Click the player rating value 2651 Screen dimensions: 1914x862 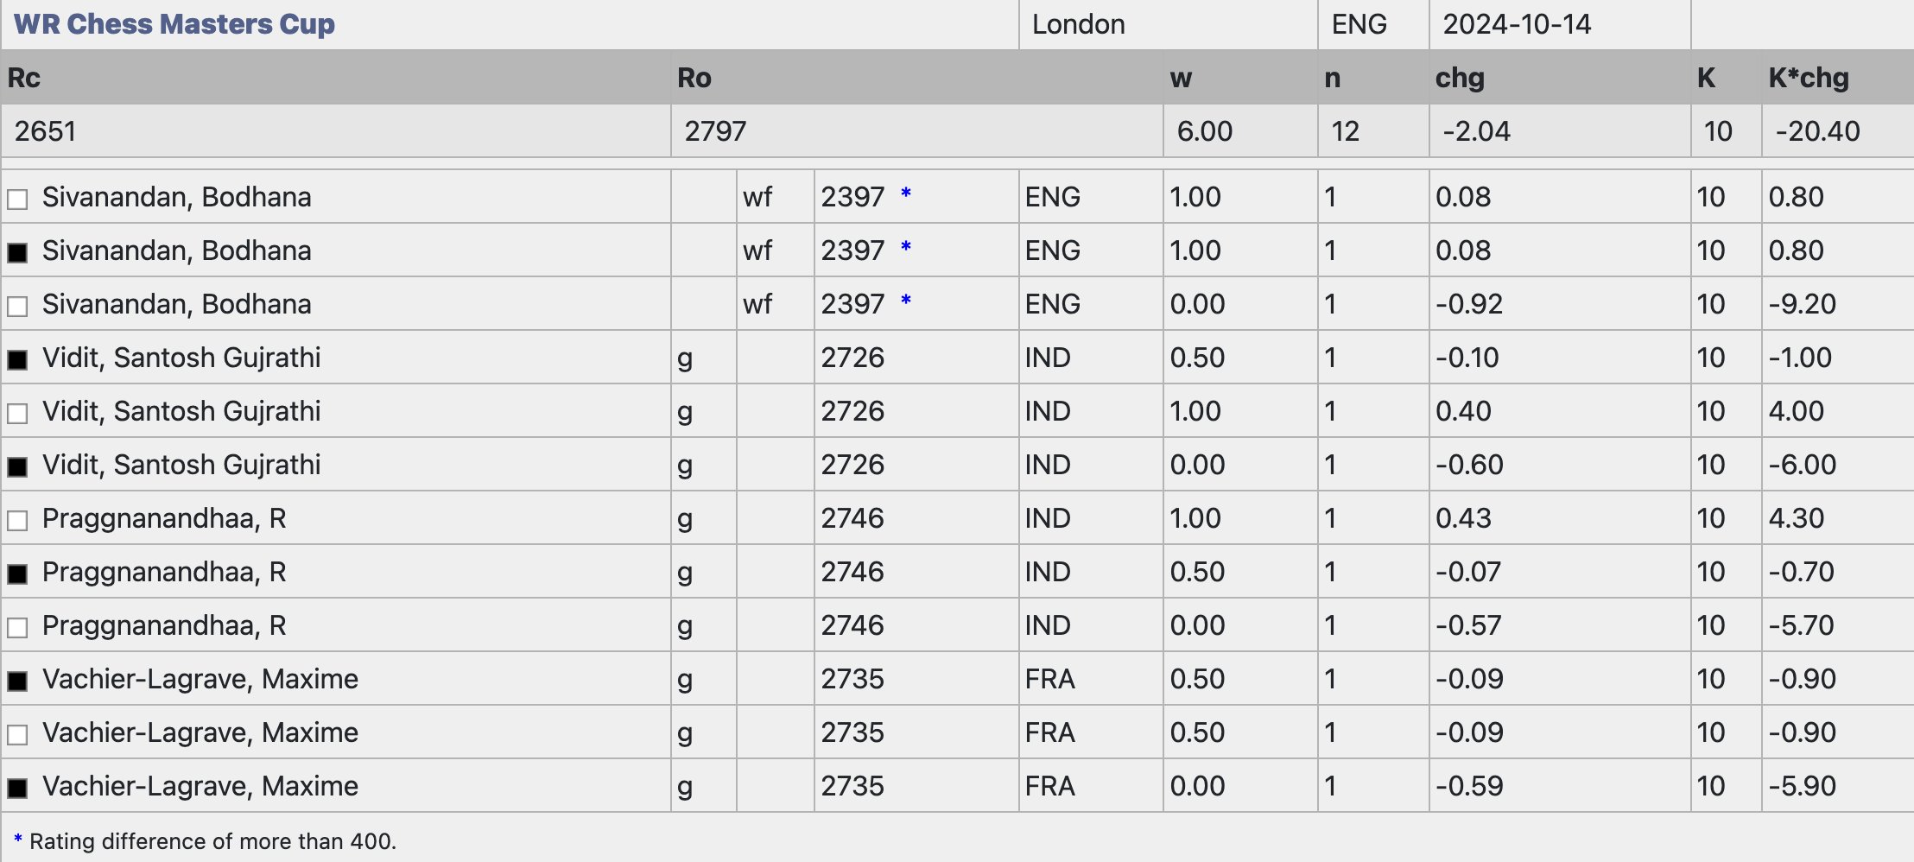pyautogui.click(x=45, y=131)
